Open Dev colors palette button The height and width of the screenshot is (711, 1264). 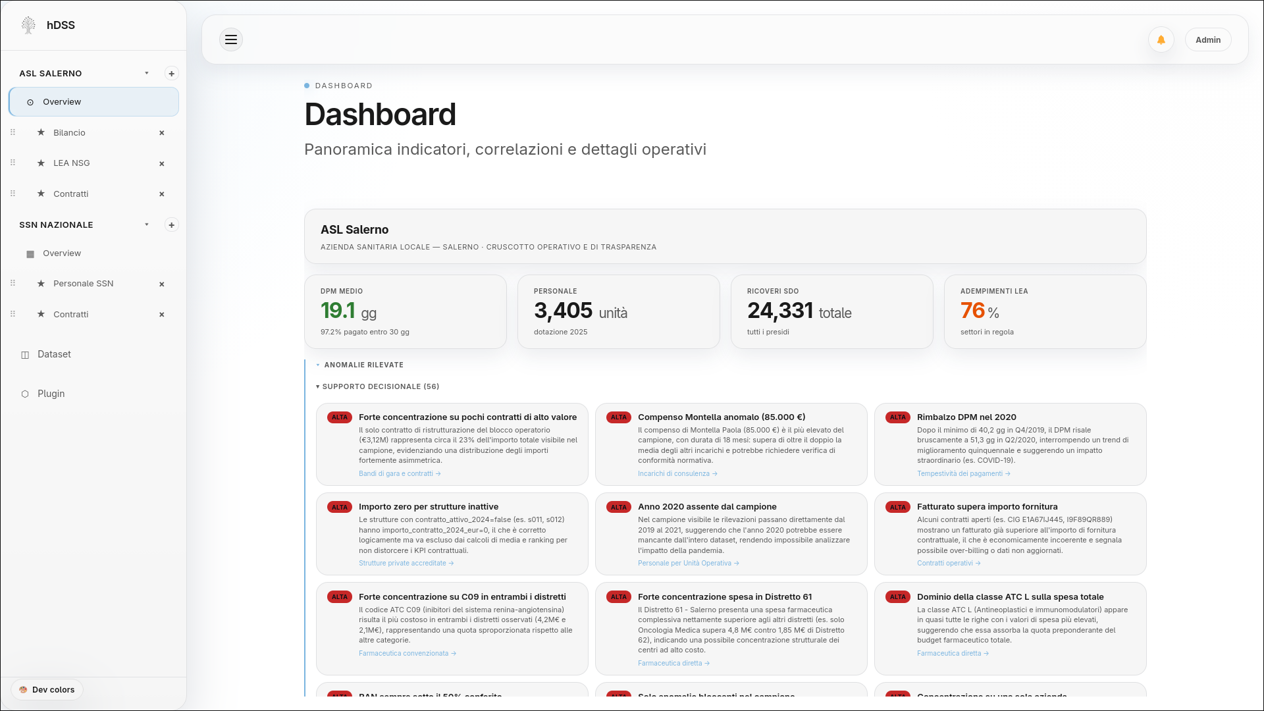click(47, 690)
